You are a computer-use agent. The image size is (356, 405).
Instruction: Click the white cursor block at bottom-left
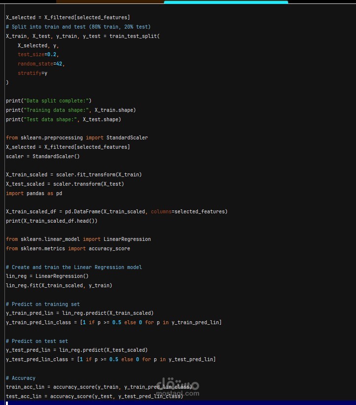tap(7, 403)
